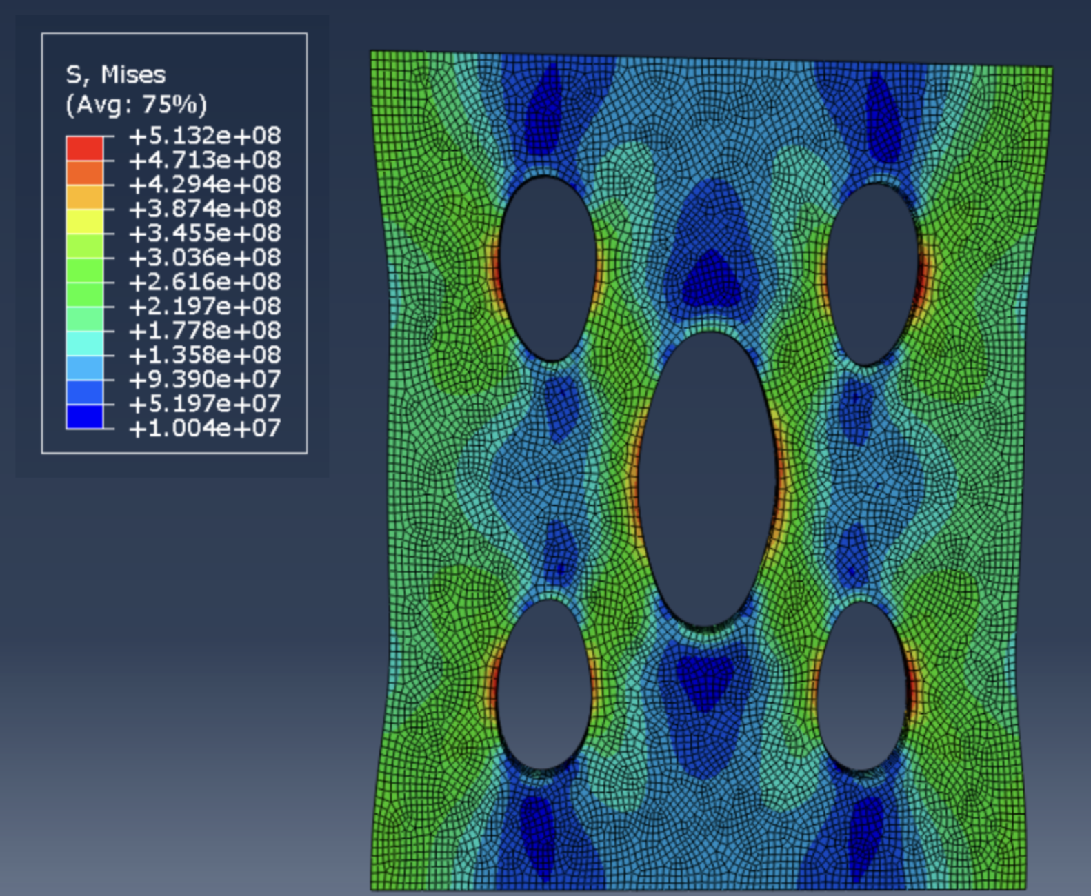Viewport: 1091px width, 896px height.
Task: Pick the darkest blue bottom legend swatch
Action: tap(84, 416)
